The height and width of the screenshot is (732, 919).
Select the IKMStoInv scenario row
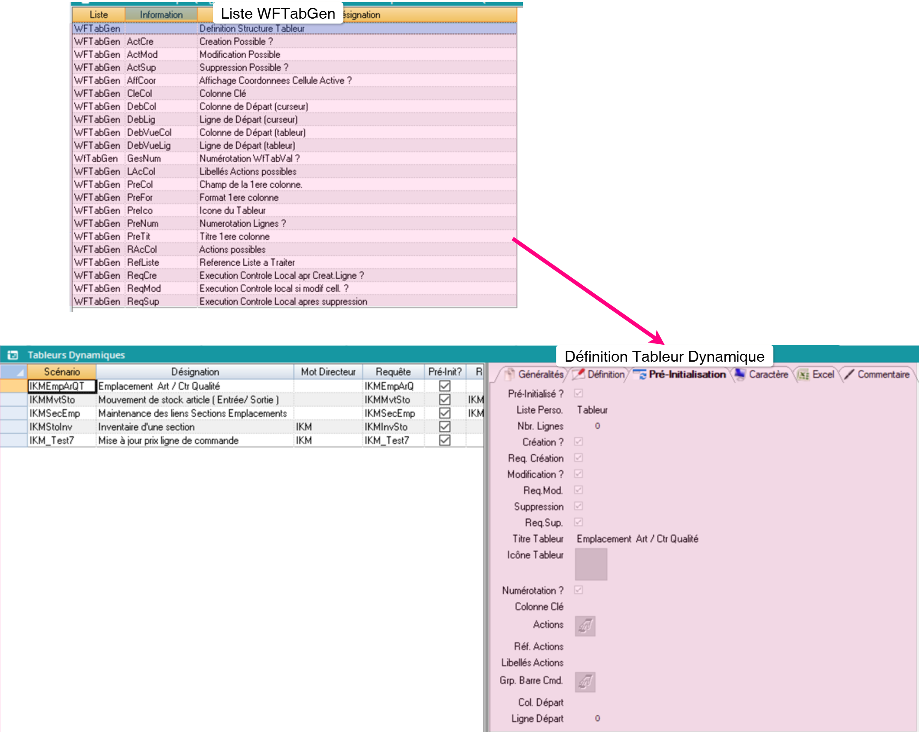(51, 427)
